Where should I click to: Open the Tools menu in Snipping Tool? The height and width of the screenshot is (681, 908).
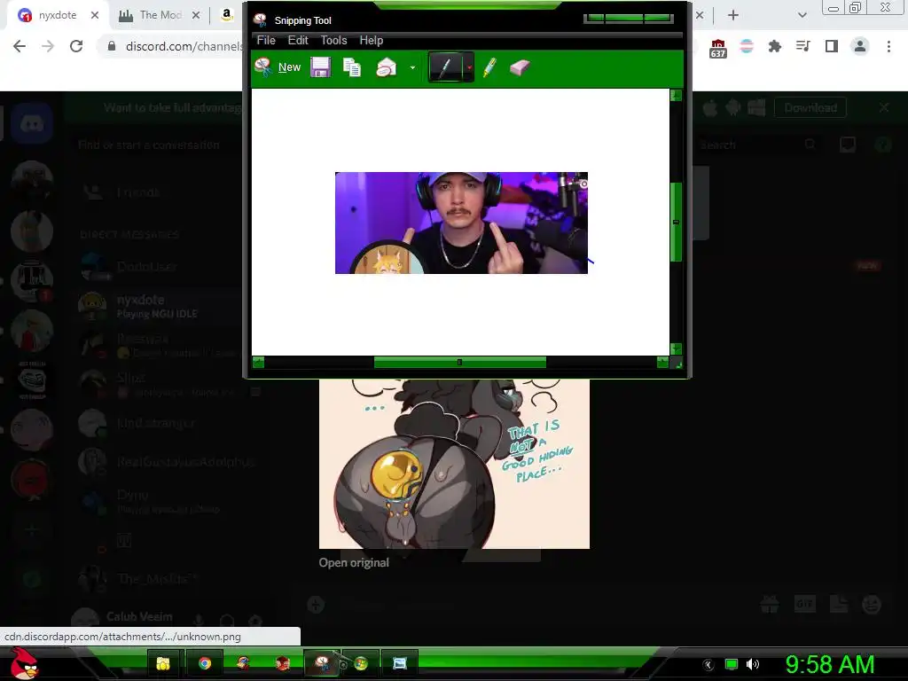coord(333,40)
